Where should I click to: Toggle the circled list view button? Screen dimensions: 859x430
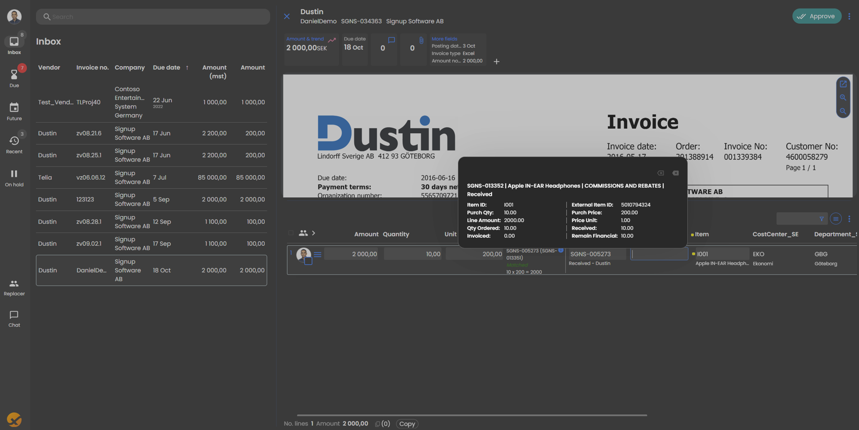[x=836, y=219]
